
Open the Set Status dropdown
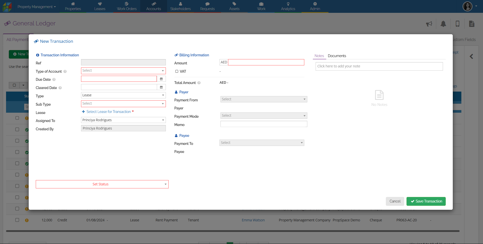(x=102, y=184)
